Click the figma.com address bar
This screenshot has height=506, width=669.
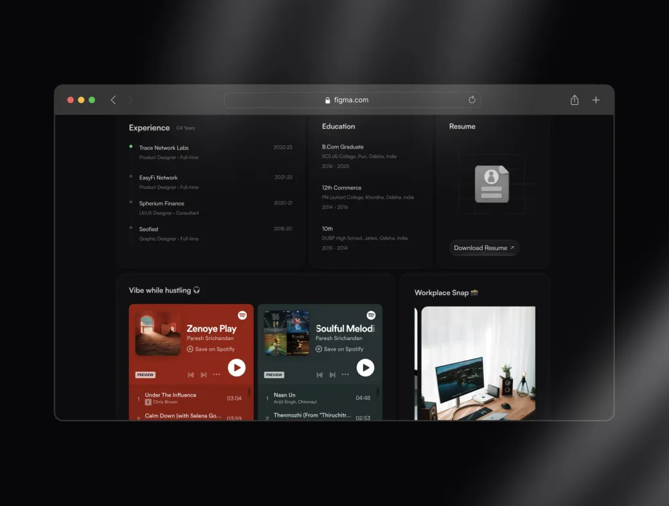pyautogui.click(x=352, y=100)
